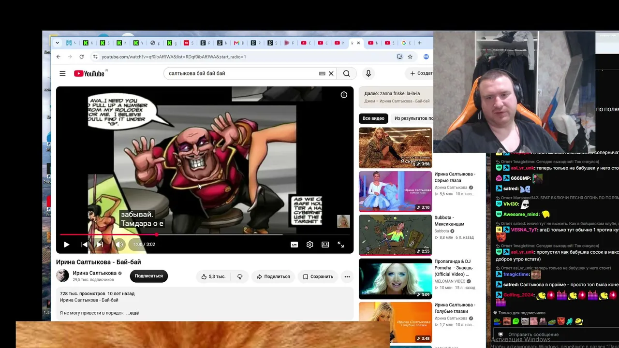Toggle subtitles on the player

pyautogui.click(x=294, y=245)
